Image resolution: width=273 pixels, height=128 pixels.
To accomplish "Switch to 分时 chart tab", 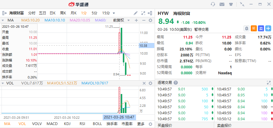I will pos(32,13).
